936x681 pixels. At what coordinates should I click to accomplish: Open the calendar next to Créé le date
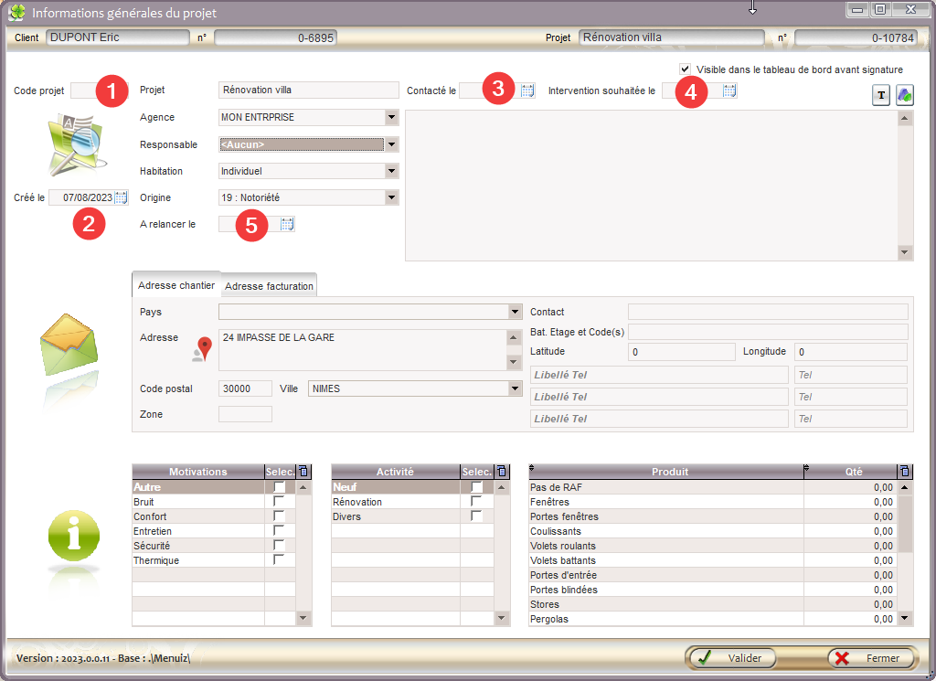pos(122,197)
